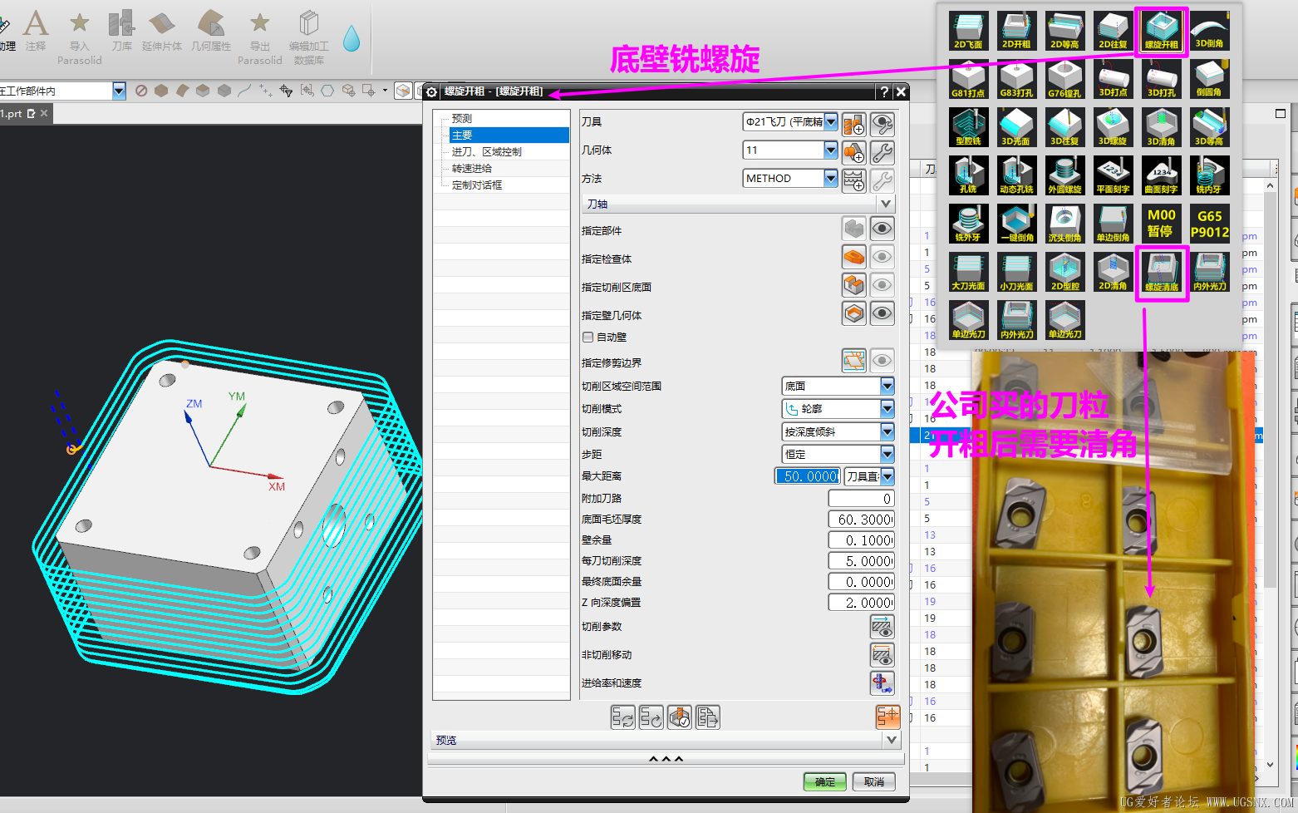Toggle display eye for 指定修剪边界
1298x813 pixels.
[x=883, y=361]
